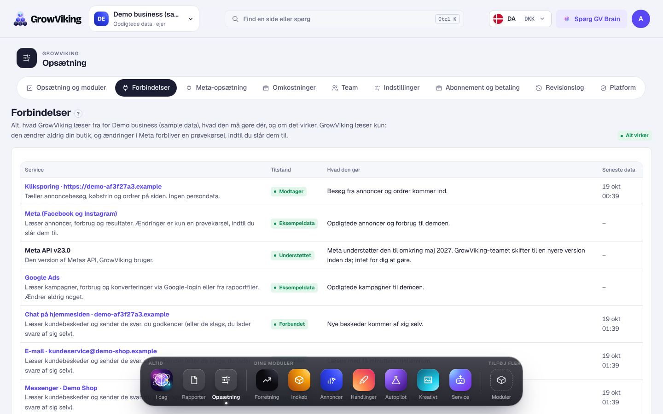Click the Alt virker status badge
Screen dimensions: 663x414
click(x=634, y=135)
